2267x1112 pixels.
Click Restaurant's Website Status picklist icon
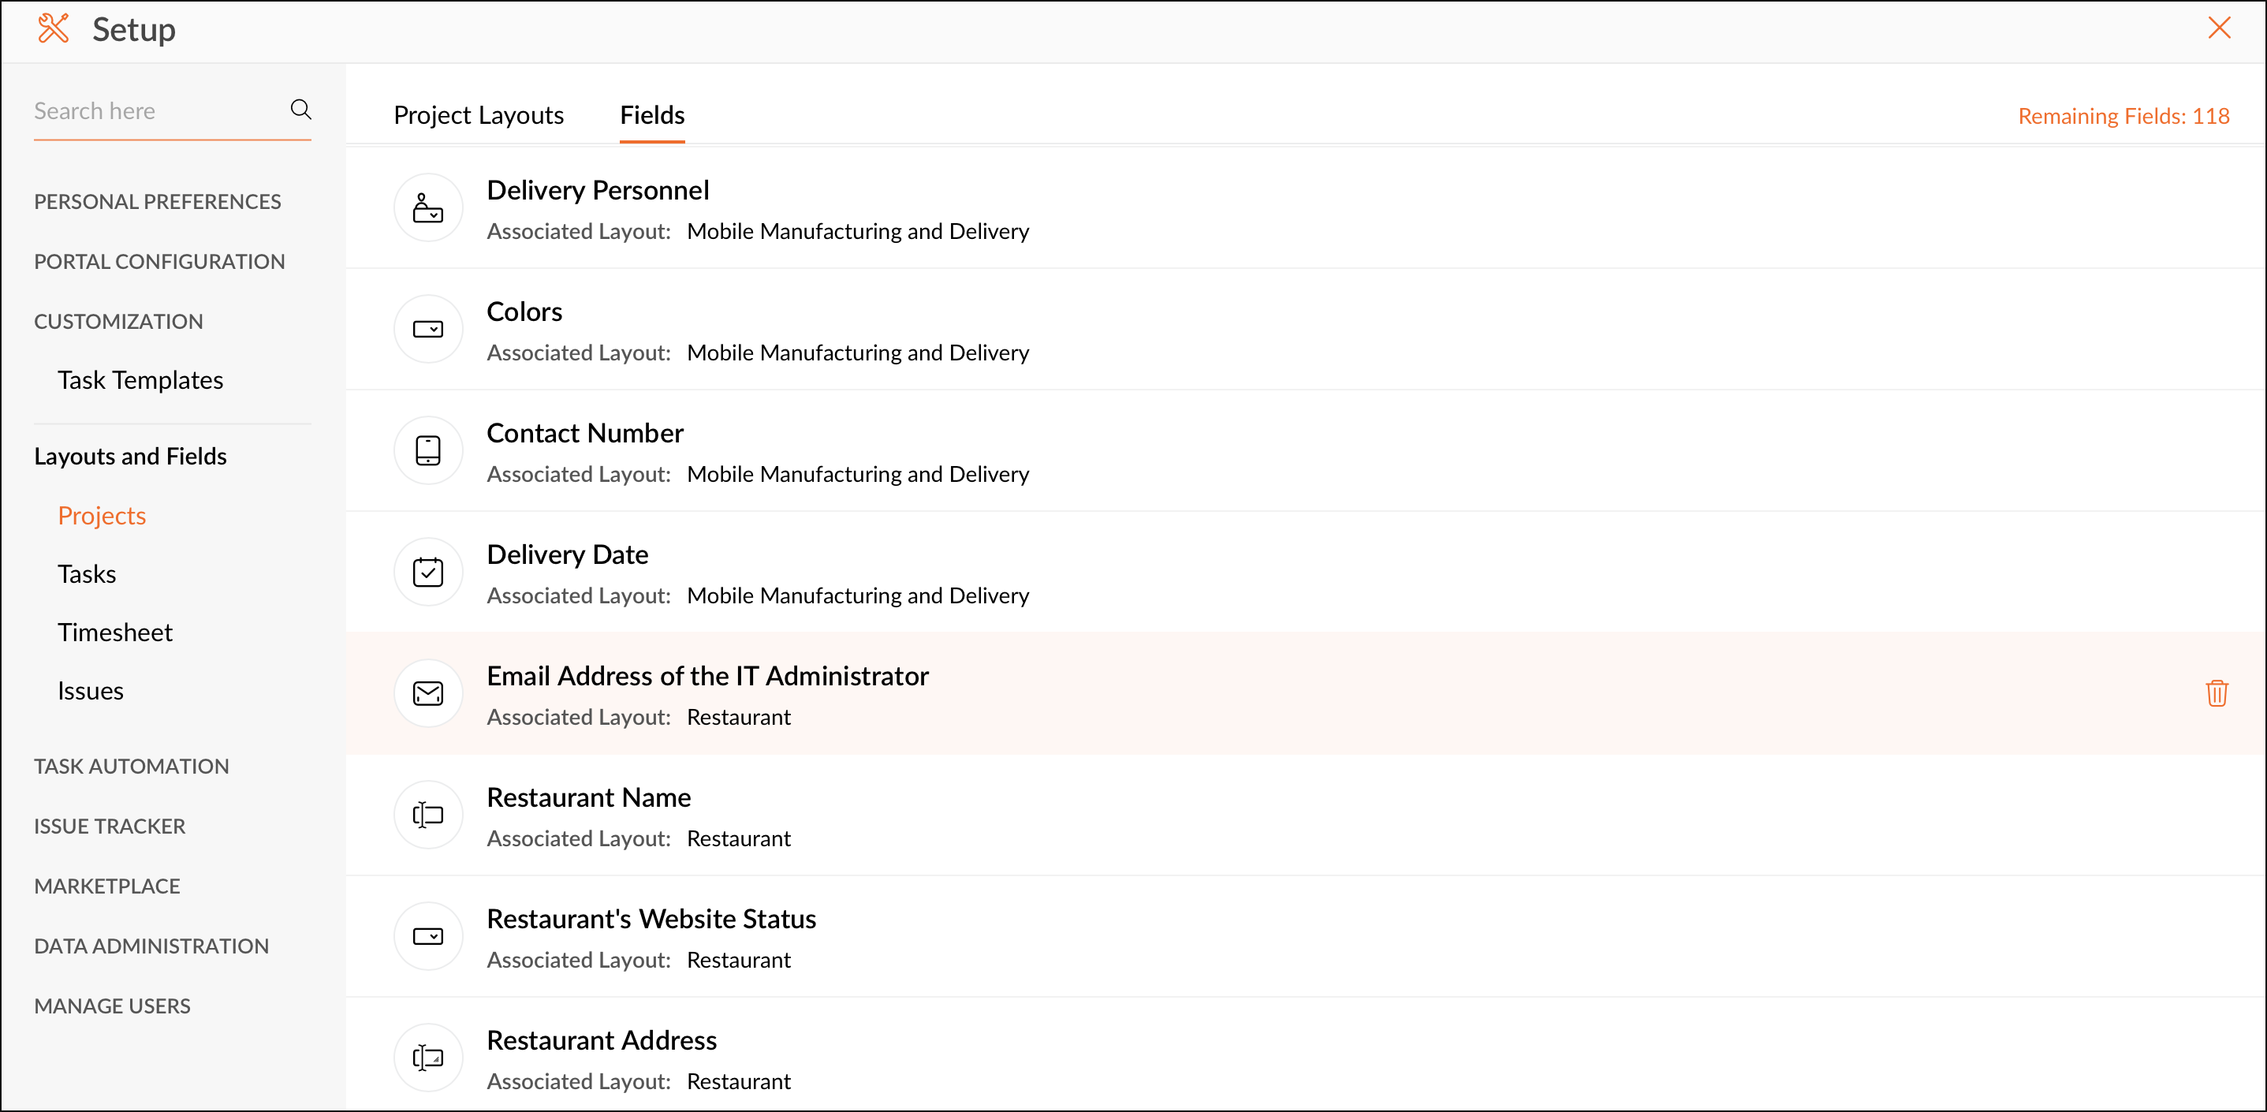[x=427, y=937]
